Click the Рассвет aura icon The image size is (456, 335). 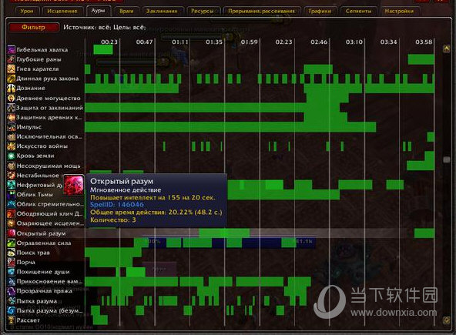point(11,320)
